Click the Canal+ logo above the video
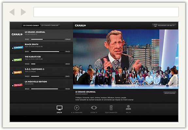The image size is (188, 130). tap(80, 25)
